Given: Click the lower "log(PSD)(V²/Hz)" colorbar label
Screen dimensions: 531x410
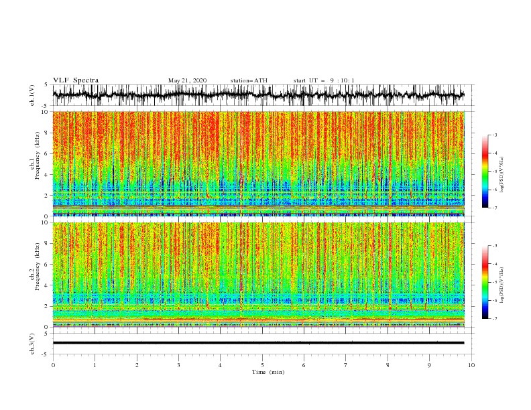Looking at the screenshot, I should pos(502,285).
